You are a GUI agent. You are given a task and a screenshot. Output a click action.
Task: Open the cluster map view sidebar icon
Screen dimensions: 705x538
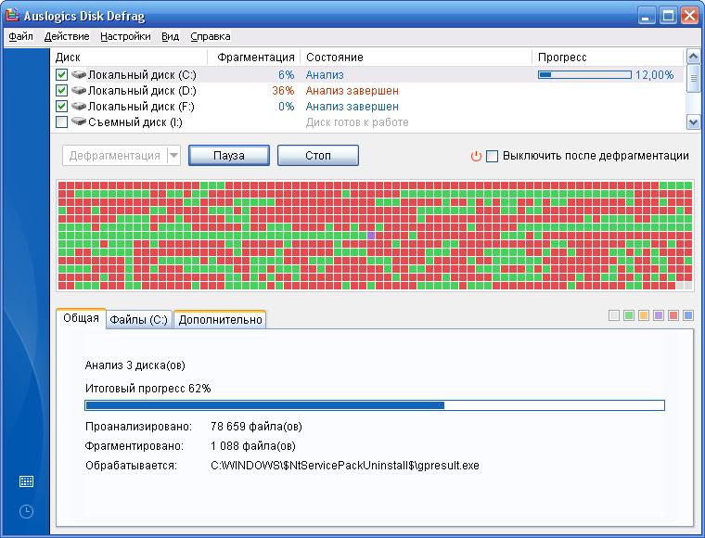[x=27, y=481]
